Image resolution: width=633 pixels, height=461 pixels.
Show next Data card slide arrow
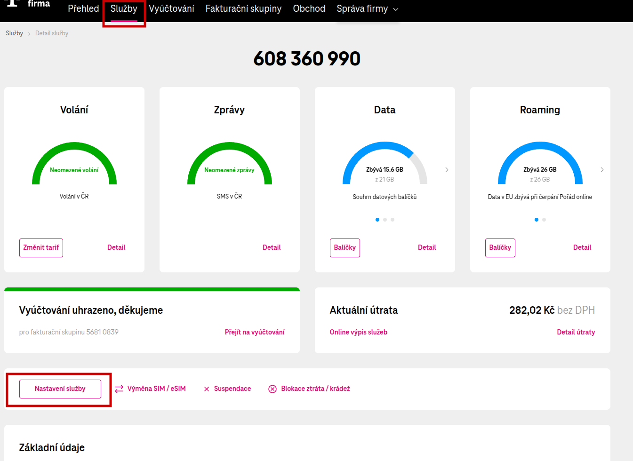click(447, 170)
